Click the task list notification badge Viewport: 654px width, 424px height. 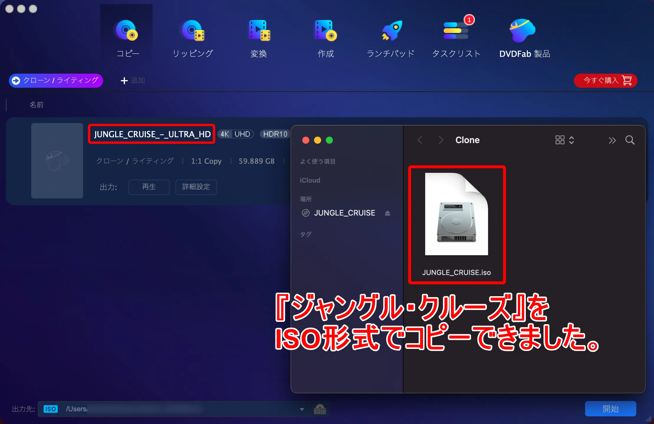469,20
